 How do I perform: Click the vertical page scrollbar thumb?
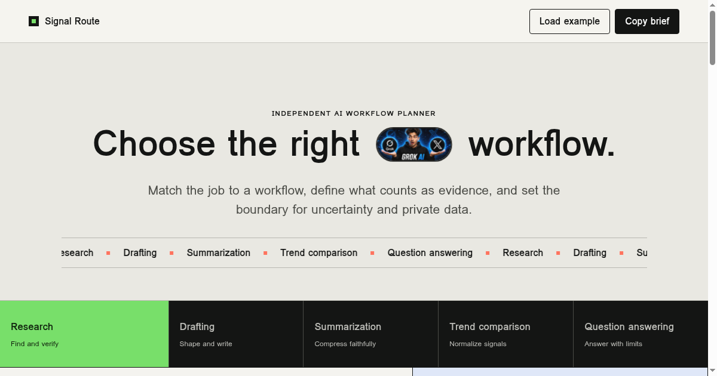tap(712, 37)
